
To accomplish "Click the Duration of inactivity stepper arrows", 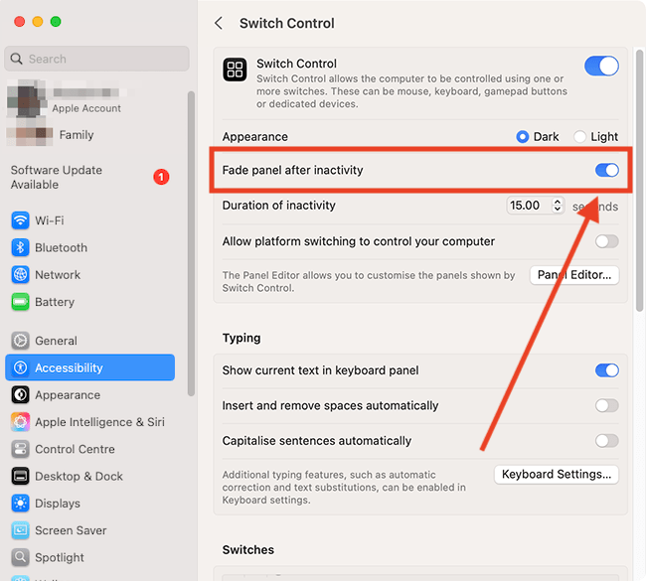I will 558,205.
